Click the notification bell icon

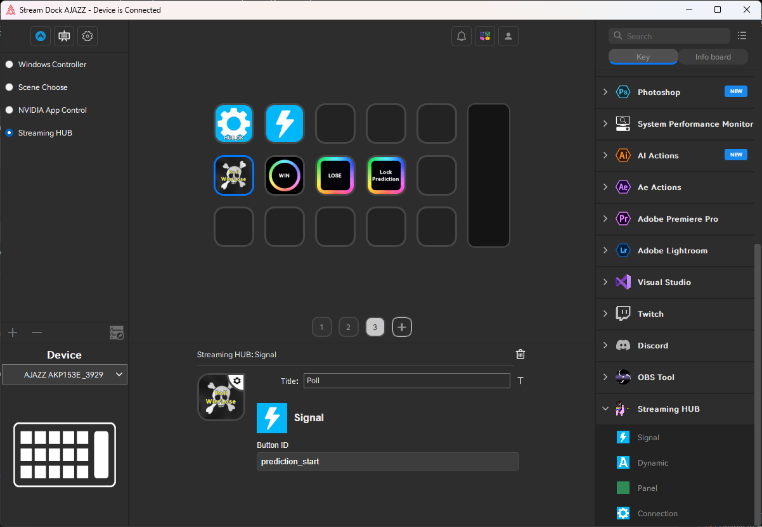point(462,36)
